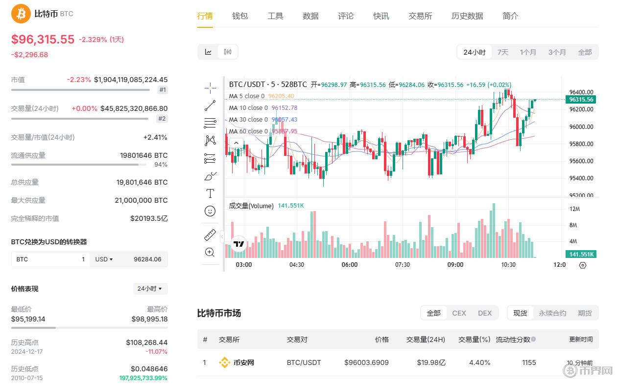Select the brush drawing tool
Image resolution: width=618 pixels, height=384 pixels.
(x=210, y=176)
